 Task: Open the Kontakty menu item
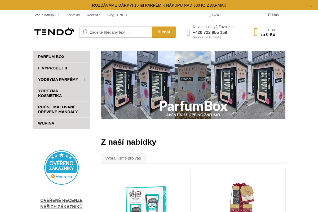coord(73,15)
